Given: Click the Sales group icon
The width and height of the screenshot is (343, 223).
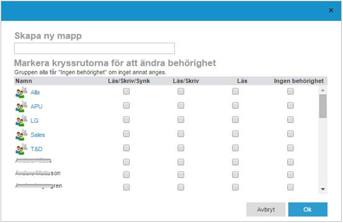Looking at the screenshot, I should 22,135.
